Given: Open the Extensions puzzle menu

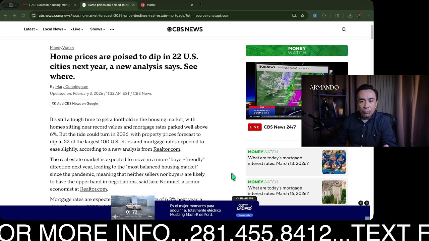Looking at the screenshot, I should [x=324, y=15].
